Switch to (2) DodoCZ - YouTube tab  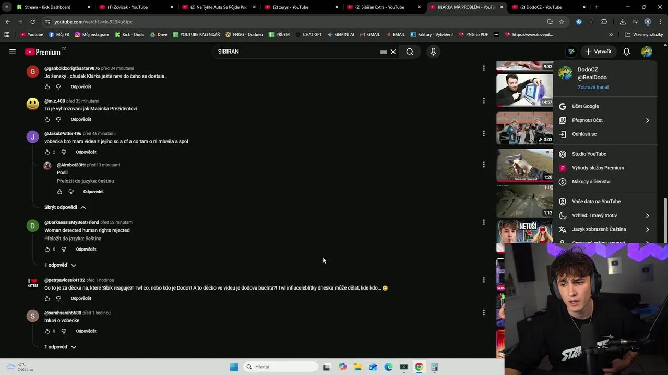550,7
